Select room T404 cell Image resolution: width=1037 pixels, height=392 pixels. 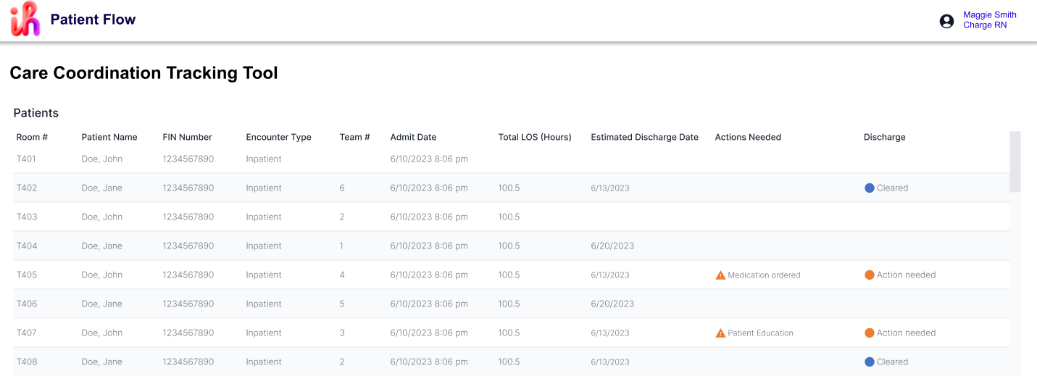click(x=26, y=246)
